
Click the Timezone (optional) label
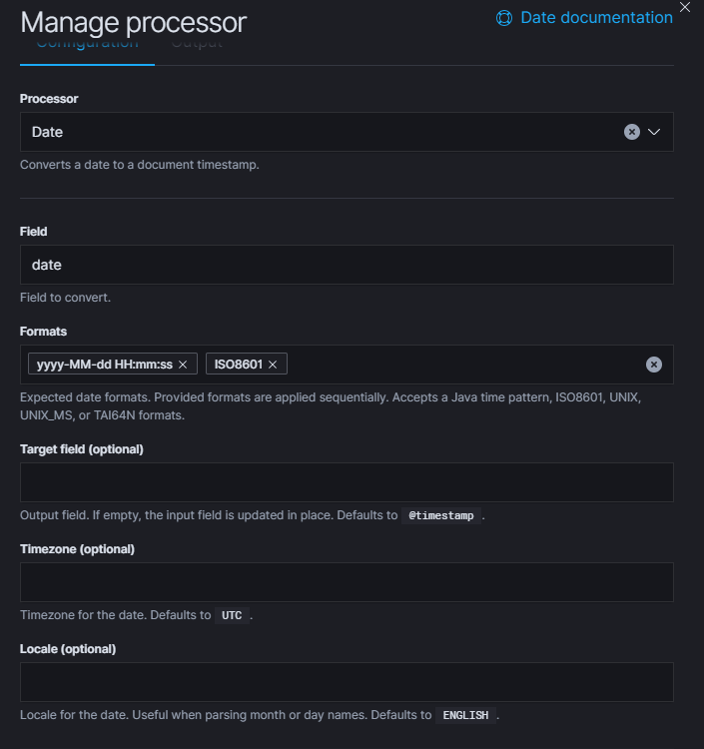click(77, 548)
